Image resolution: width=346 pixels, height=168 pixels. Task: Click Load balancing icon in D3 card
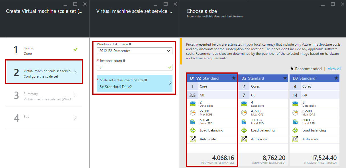(x=295, y=130)
